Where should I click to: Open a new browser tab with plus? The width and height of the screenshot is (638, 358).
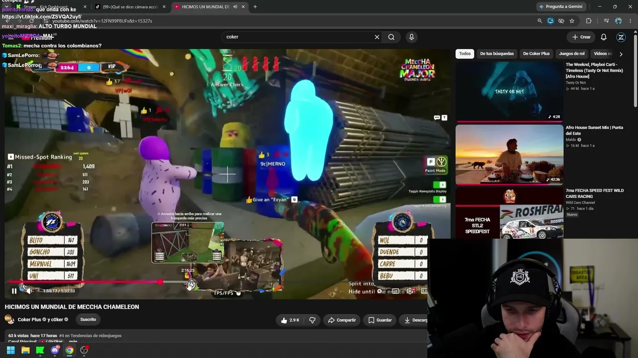coord(255,7)
